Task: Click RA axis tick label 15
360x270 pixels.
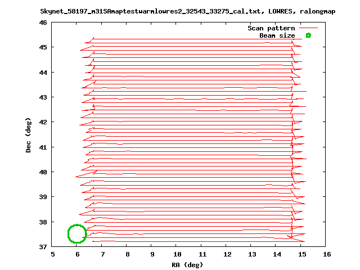Action: click(302, 254)
